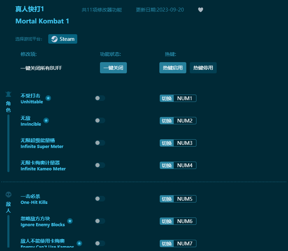Click 切换 beside NUM1 hotkey
Image resolution: width=288 pixels, height=251 pixels.
[x=166, y=98]
